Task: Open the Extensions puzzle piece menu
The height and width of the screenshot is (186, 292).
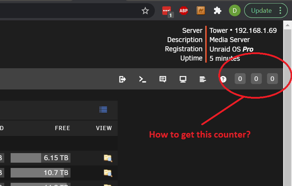Action: (x=217, y=11)
